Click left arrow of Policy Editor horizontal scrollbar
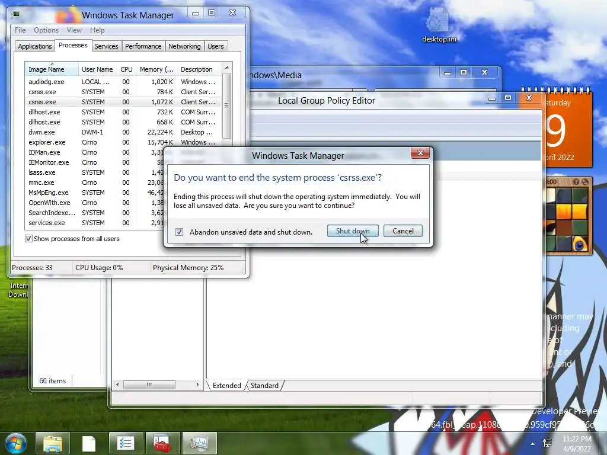 [x=117, y=384]
